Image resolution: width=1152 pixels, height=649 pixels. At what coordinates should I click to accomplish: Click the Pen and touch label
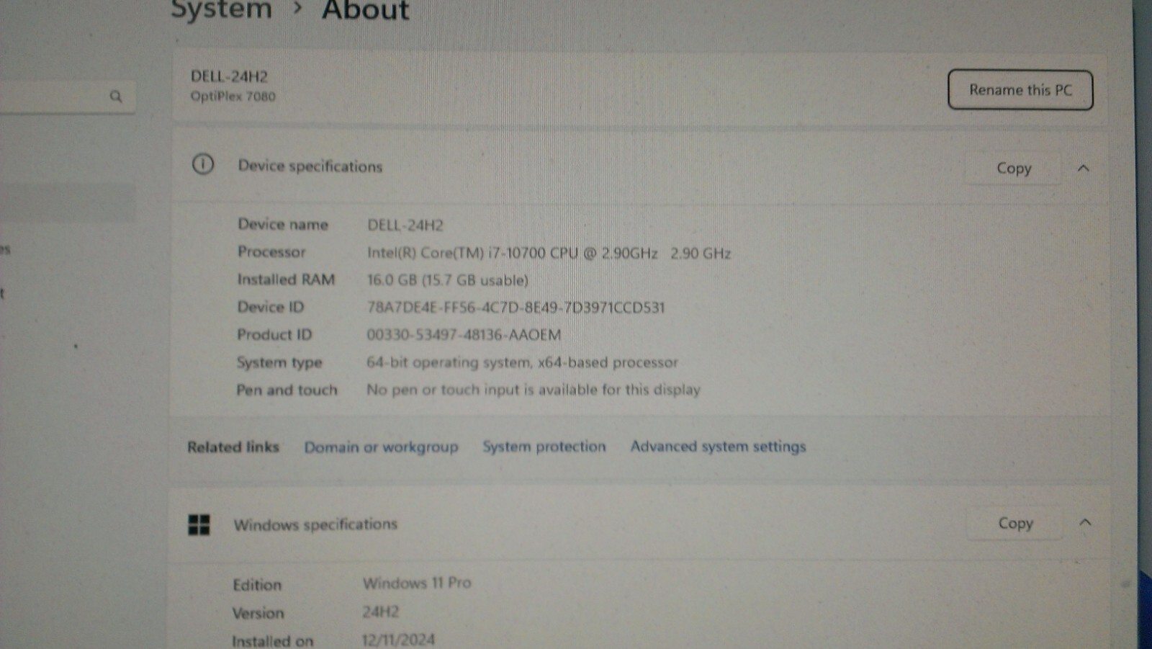point(287,390)
